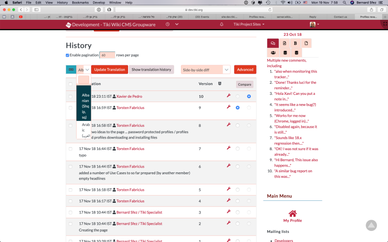Click Show translation history button
The image size is (388, 242).
151,69
